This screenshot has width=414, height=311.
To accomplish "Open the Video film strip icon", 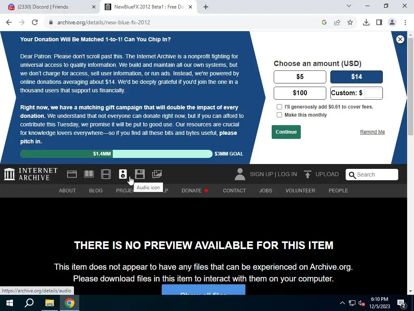I will tap(106, 174).
